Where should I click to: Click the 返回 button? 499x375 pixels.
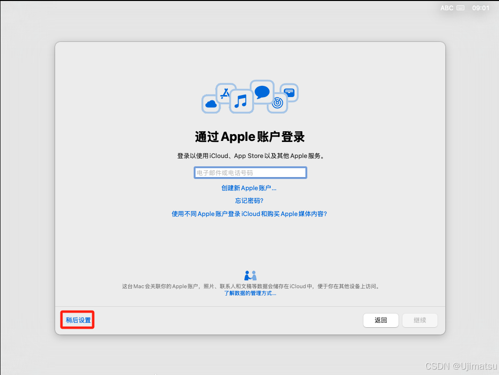[x=380, y=320]
